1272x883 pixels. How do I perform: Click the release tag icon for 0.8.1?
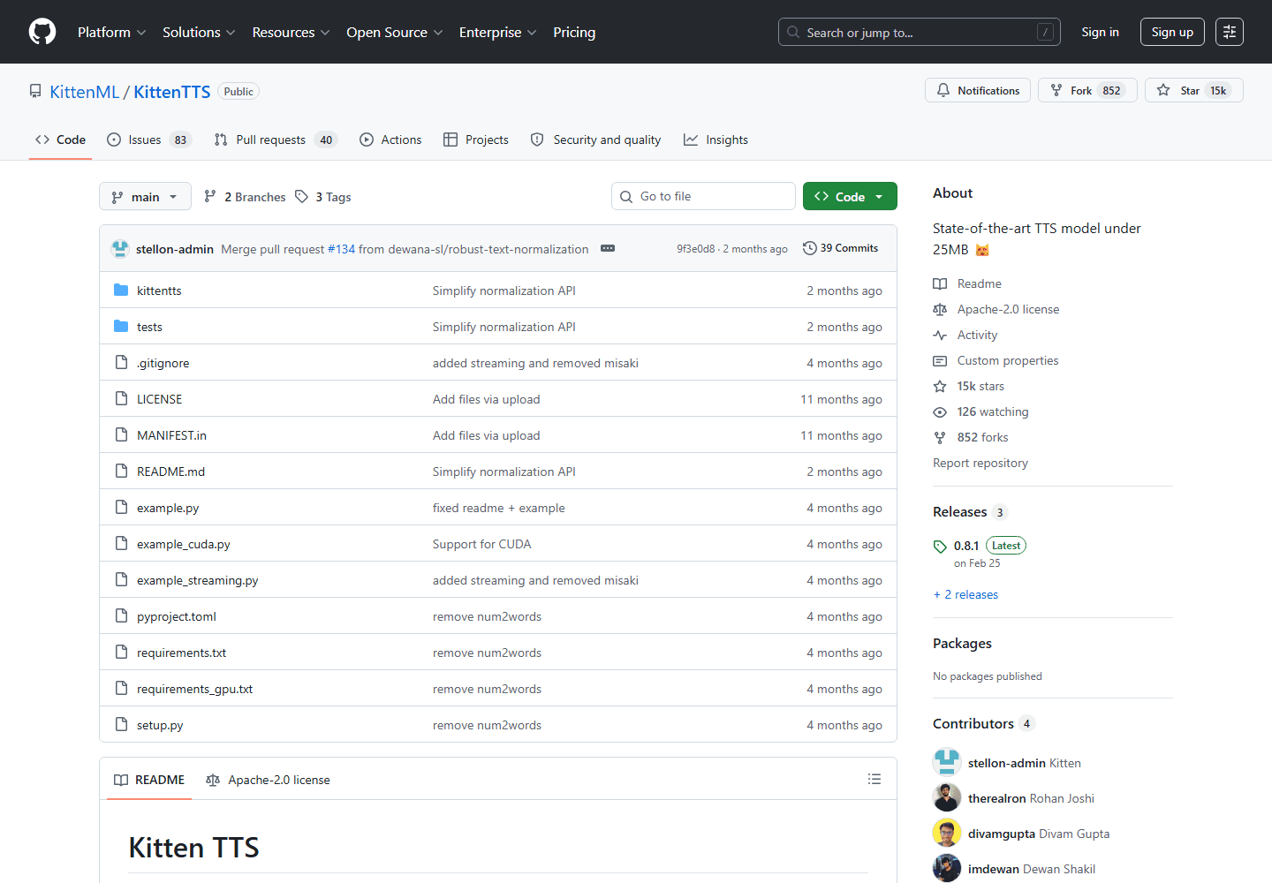(940, 547)
